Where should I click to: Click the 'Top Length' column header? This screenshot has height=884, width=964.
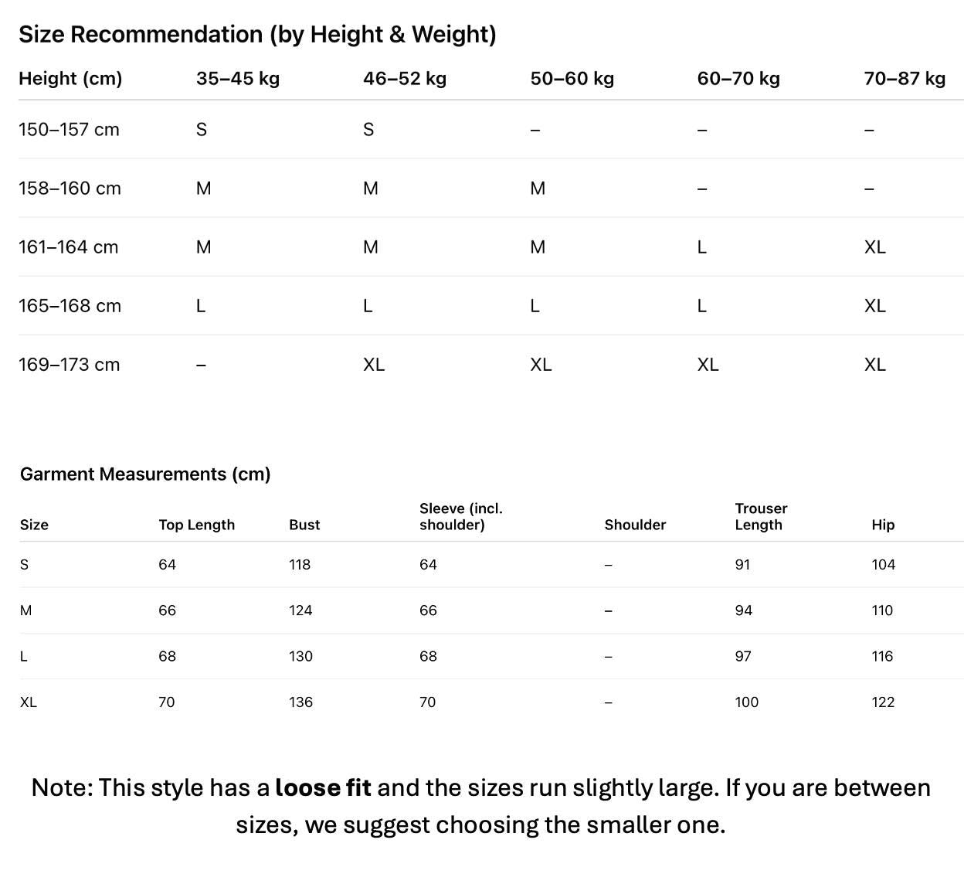point(196,525)
